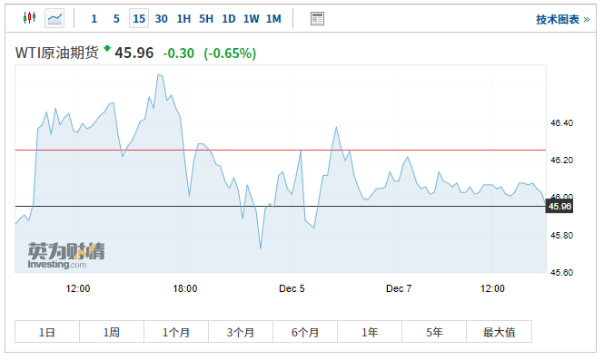
Task: Open the 技术图表 link
Action: click(563, 19)
